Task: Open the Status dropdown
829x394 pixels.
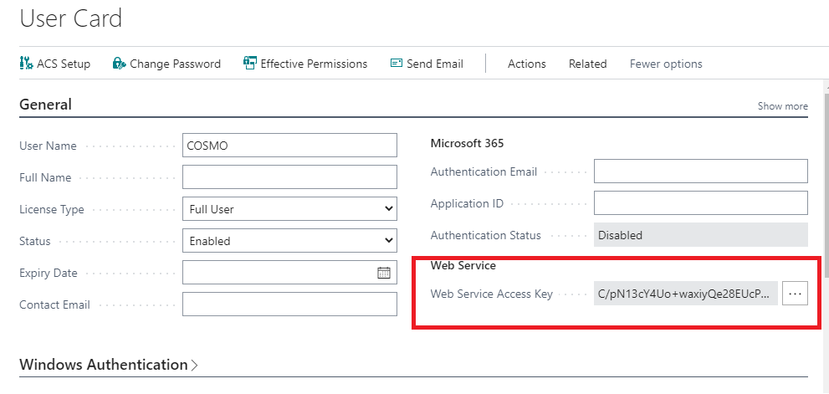Action: [x=289, y=241]
